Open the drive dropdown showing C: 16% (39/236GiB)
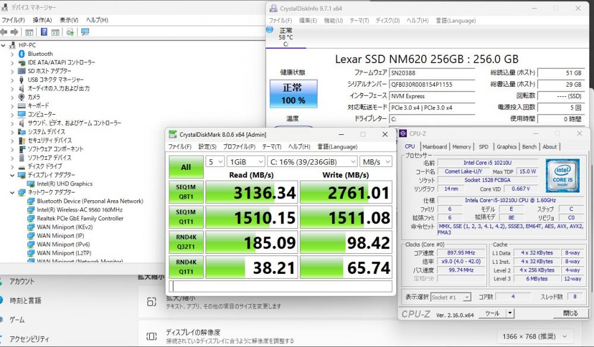The image size is (594, 347). coord(312,162)
